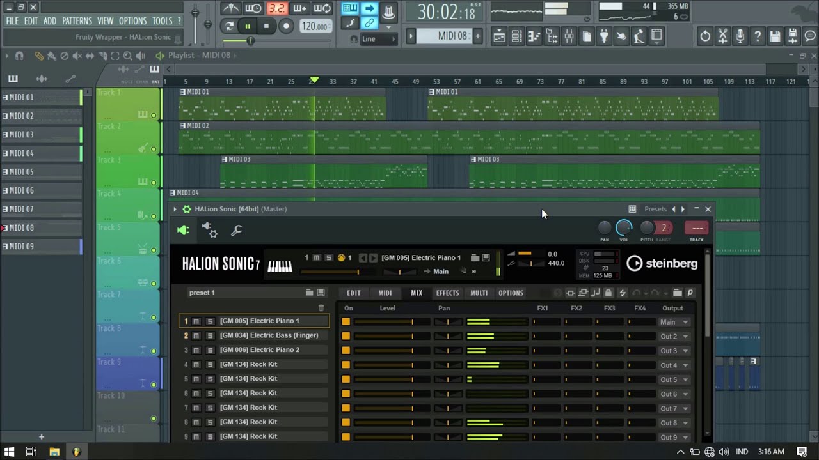819x460 pixels.
Task: Open Windows Start button on taskbar
Action: (x=10, y=452)
